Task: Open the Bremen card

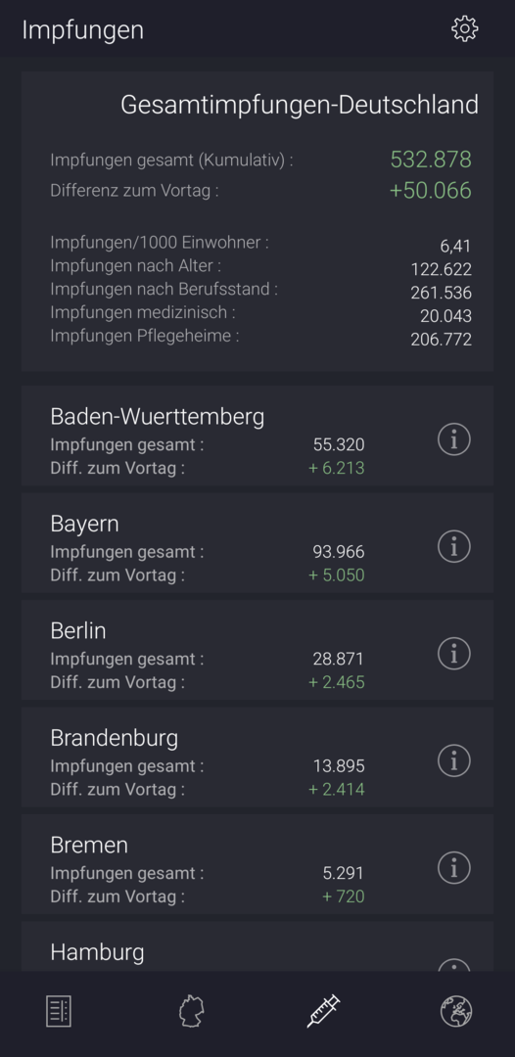Action: [257, 864]
